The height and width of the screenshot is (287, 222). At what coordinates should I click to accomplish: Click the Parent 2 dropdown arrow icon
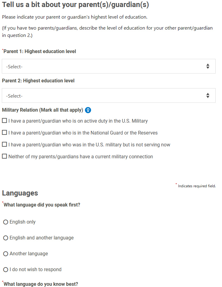tap(208, 95)
